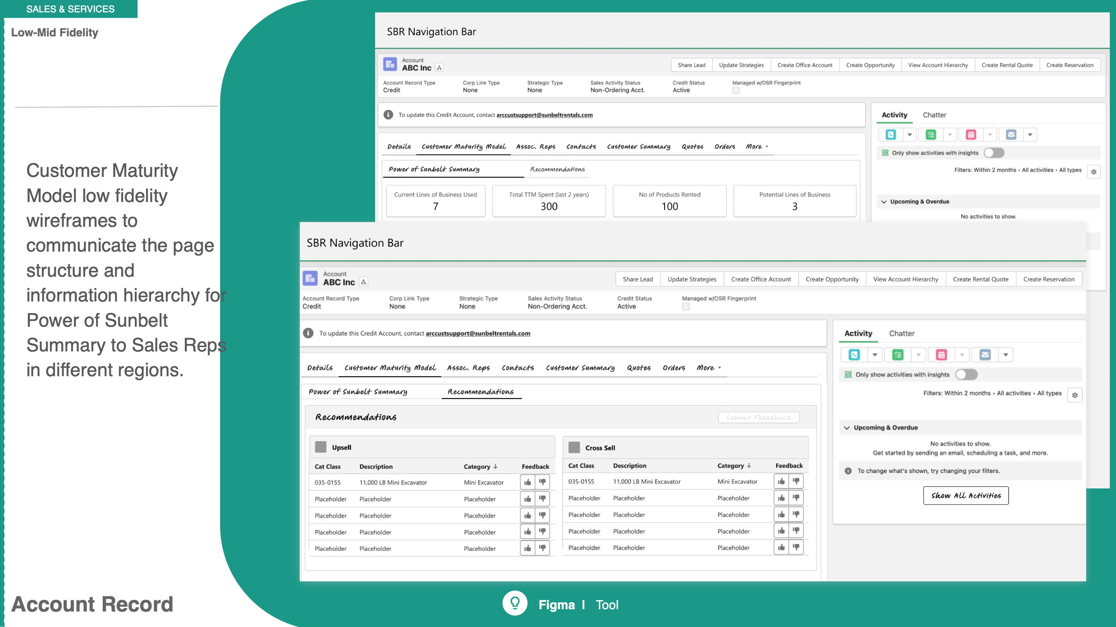Click Share Lead button in front window
This screenshot has width=1116, height=627.
click(638, 279)
